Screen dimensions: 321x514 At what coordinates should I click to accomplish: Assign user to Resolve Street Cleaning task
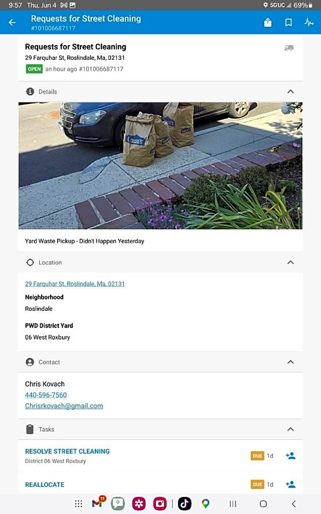pos(291,456)
